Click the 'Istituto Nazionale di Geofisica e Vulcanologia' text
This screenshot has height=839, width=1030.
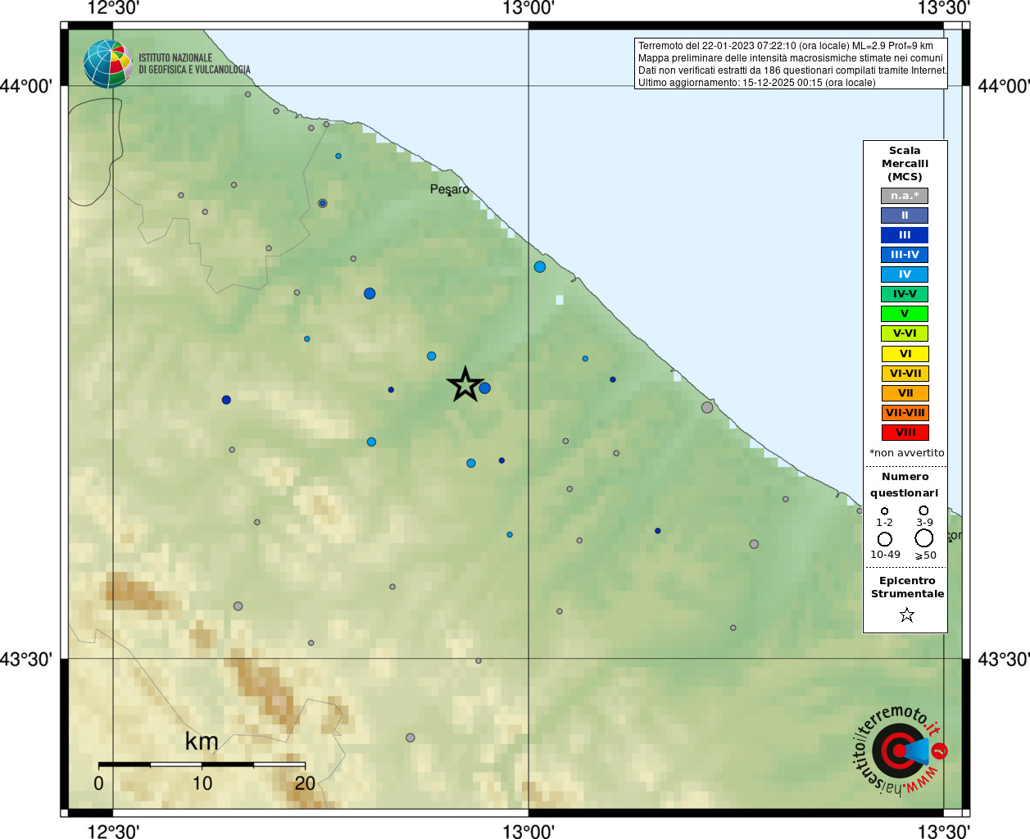click(194, 64)
